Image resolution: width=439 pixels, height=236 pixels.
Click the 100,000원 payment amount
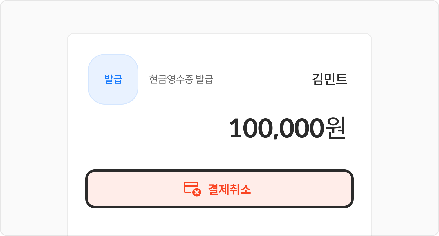[x=287, y=128]
